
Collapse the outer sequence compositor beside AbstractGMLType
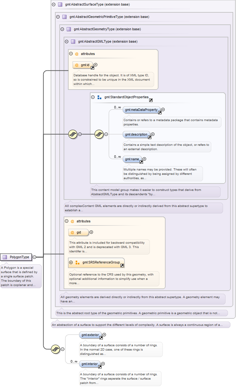(x=80, y=134)
